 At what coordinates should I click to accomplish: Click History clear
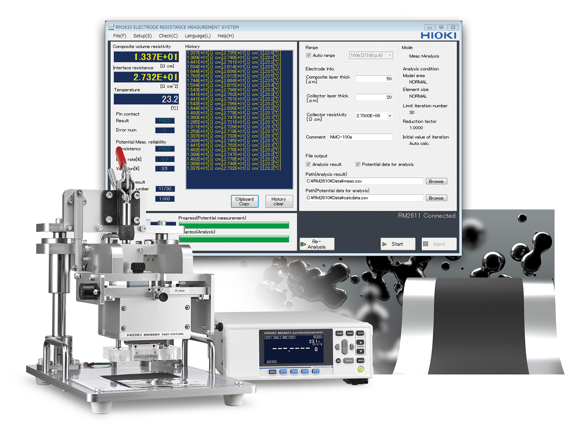pyautogui.click(x=279, y=201)
